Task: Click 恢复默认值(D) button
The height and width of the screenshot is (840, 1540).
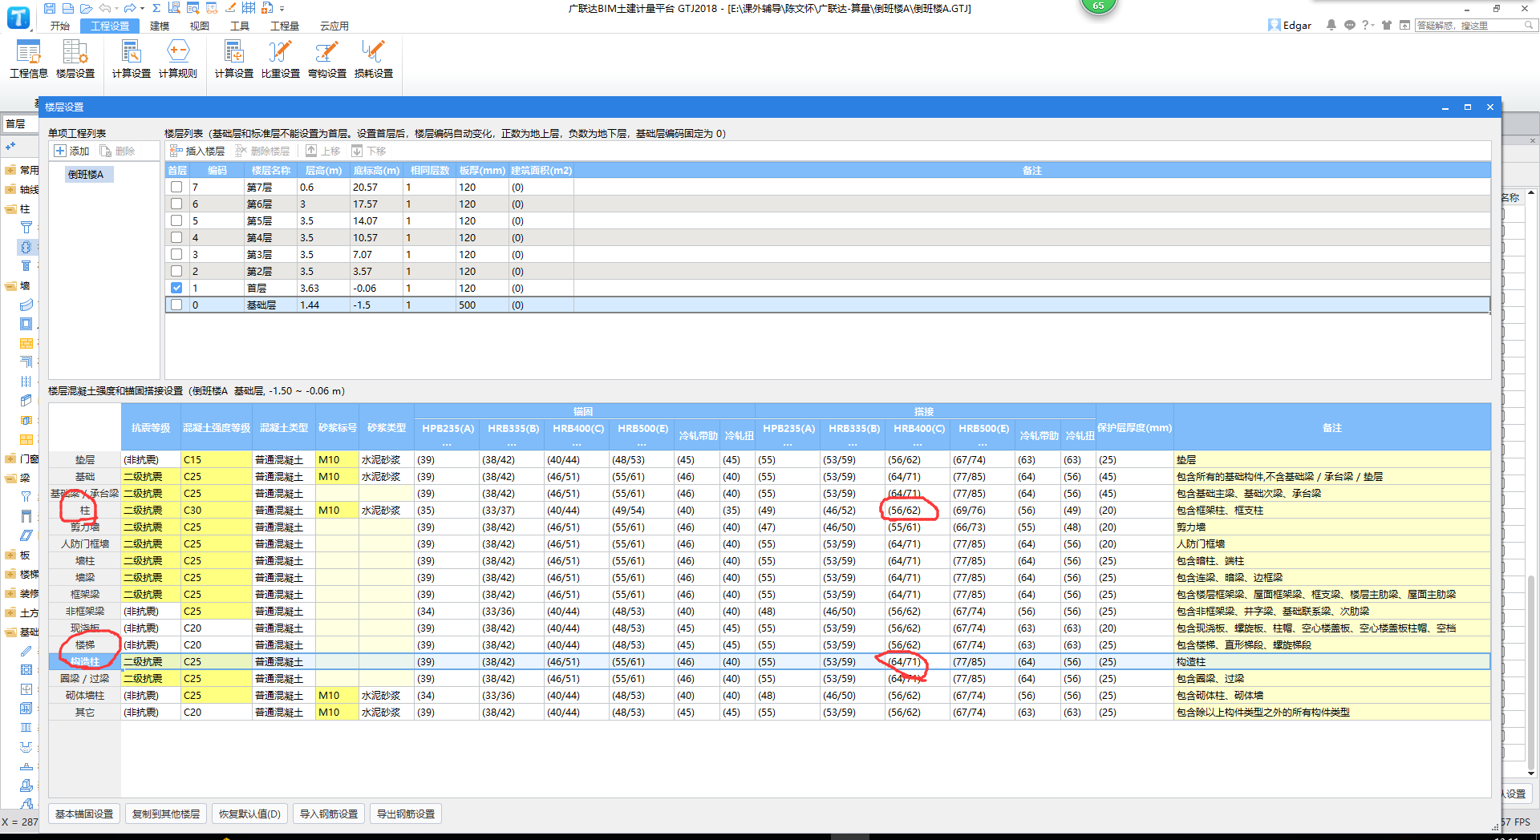Action: [250, 814]
